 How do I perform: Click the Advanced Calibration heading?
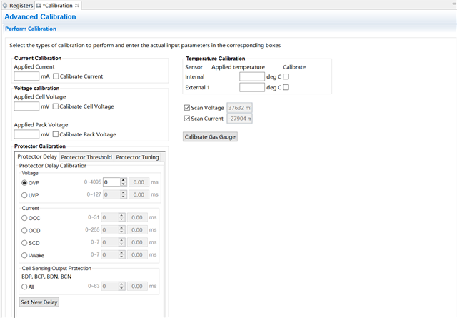pyautogui.click(x=40, y=17)
